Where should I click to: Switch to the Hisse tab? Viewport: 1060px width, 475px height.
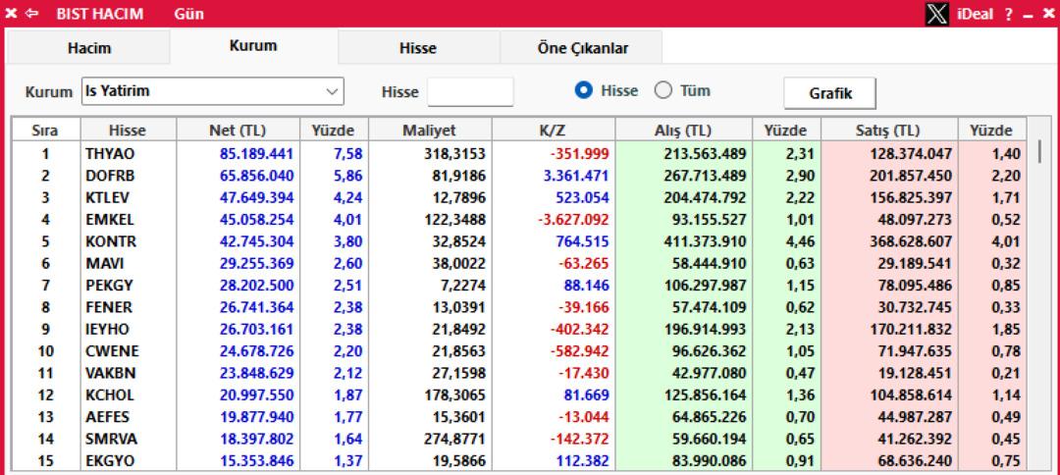tap(418, 48)
